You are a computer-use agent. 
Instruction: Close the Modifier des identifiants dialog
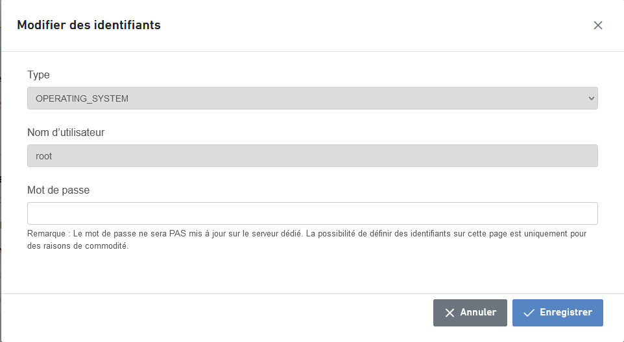pos(598,25)
